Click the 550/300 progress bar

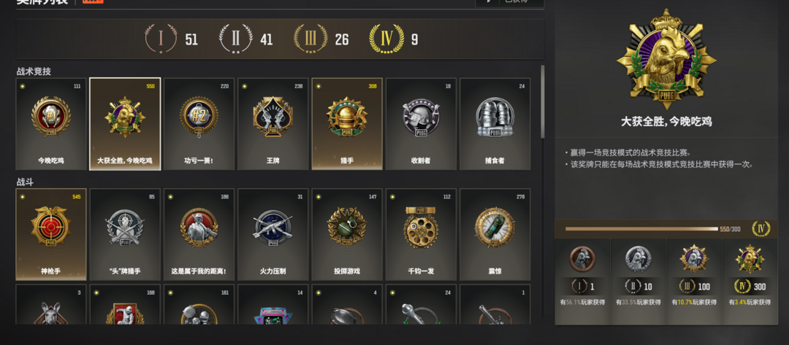pos(641,229)
